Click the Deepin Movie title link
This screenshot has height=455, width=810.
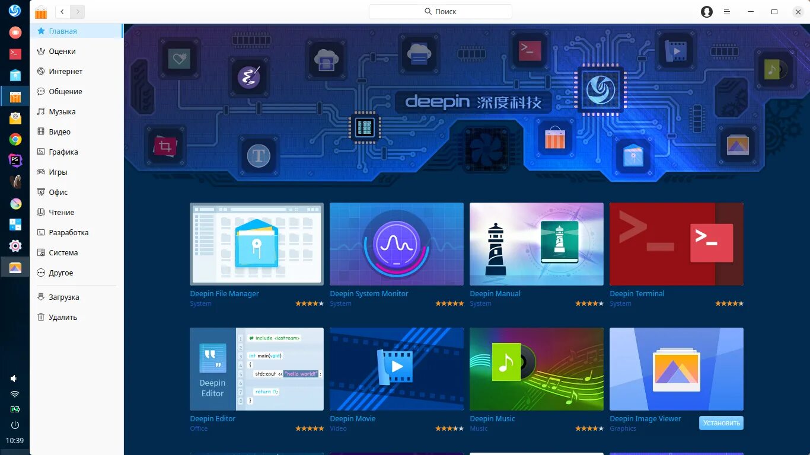(352, 418)
